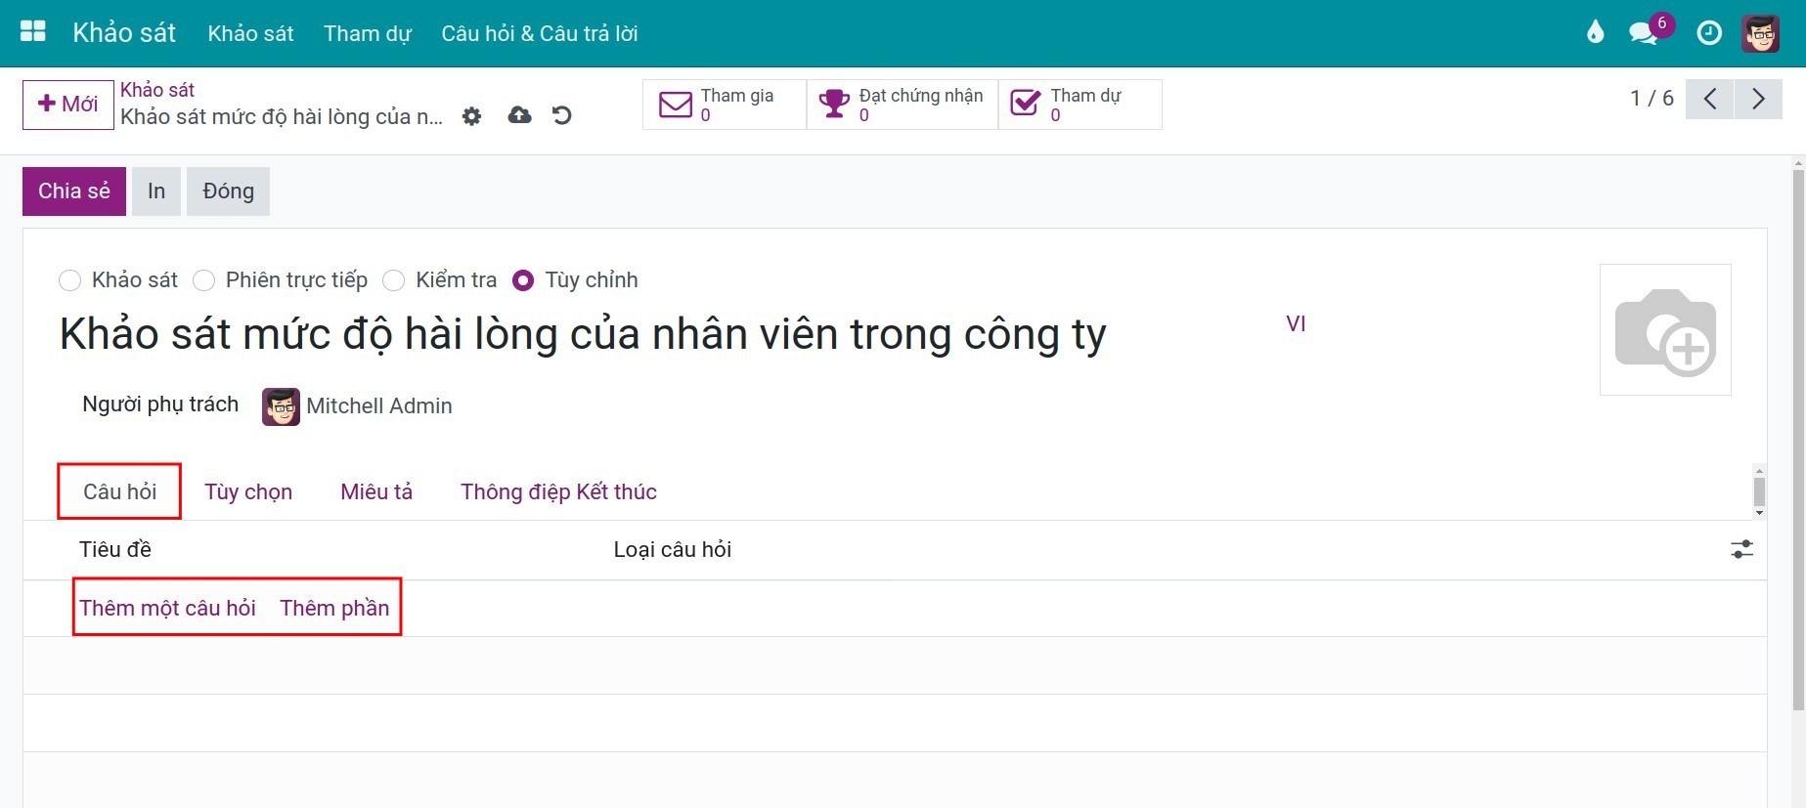Open the user avatar menu
This screenshot has height=808, width=1806.
pyautogui.click(x=1760, y=33)
